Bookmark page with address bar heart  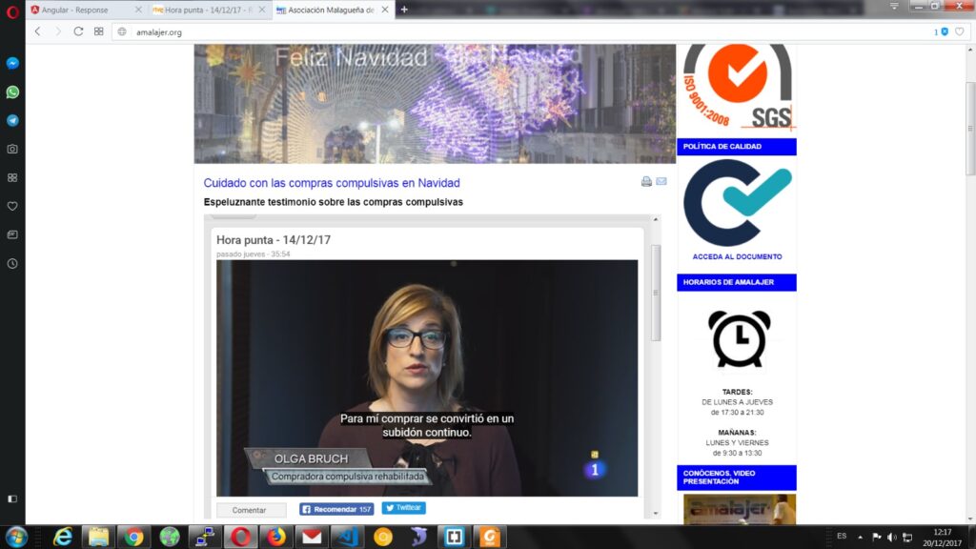(960, 31)
